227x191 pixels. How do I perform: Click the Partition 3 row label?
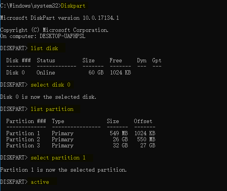click(23, 145)
